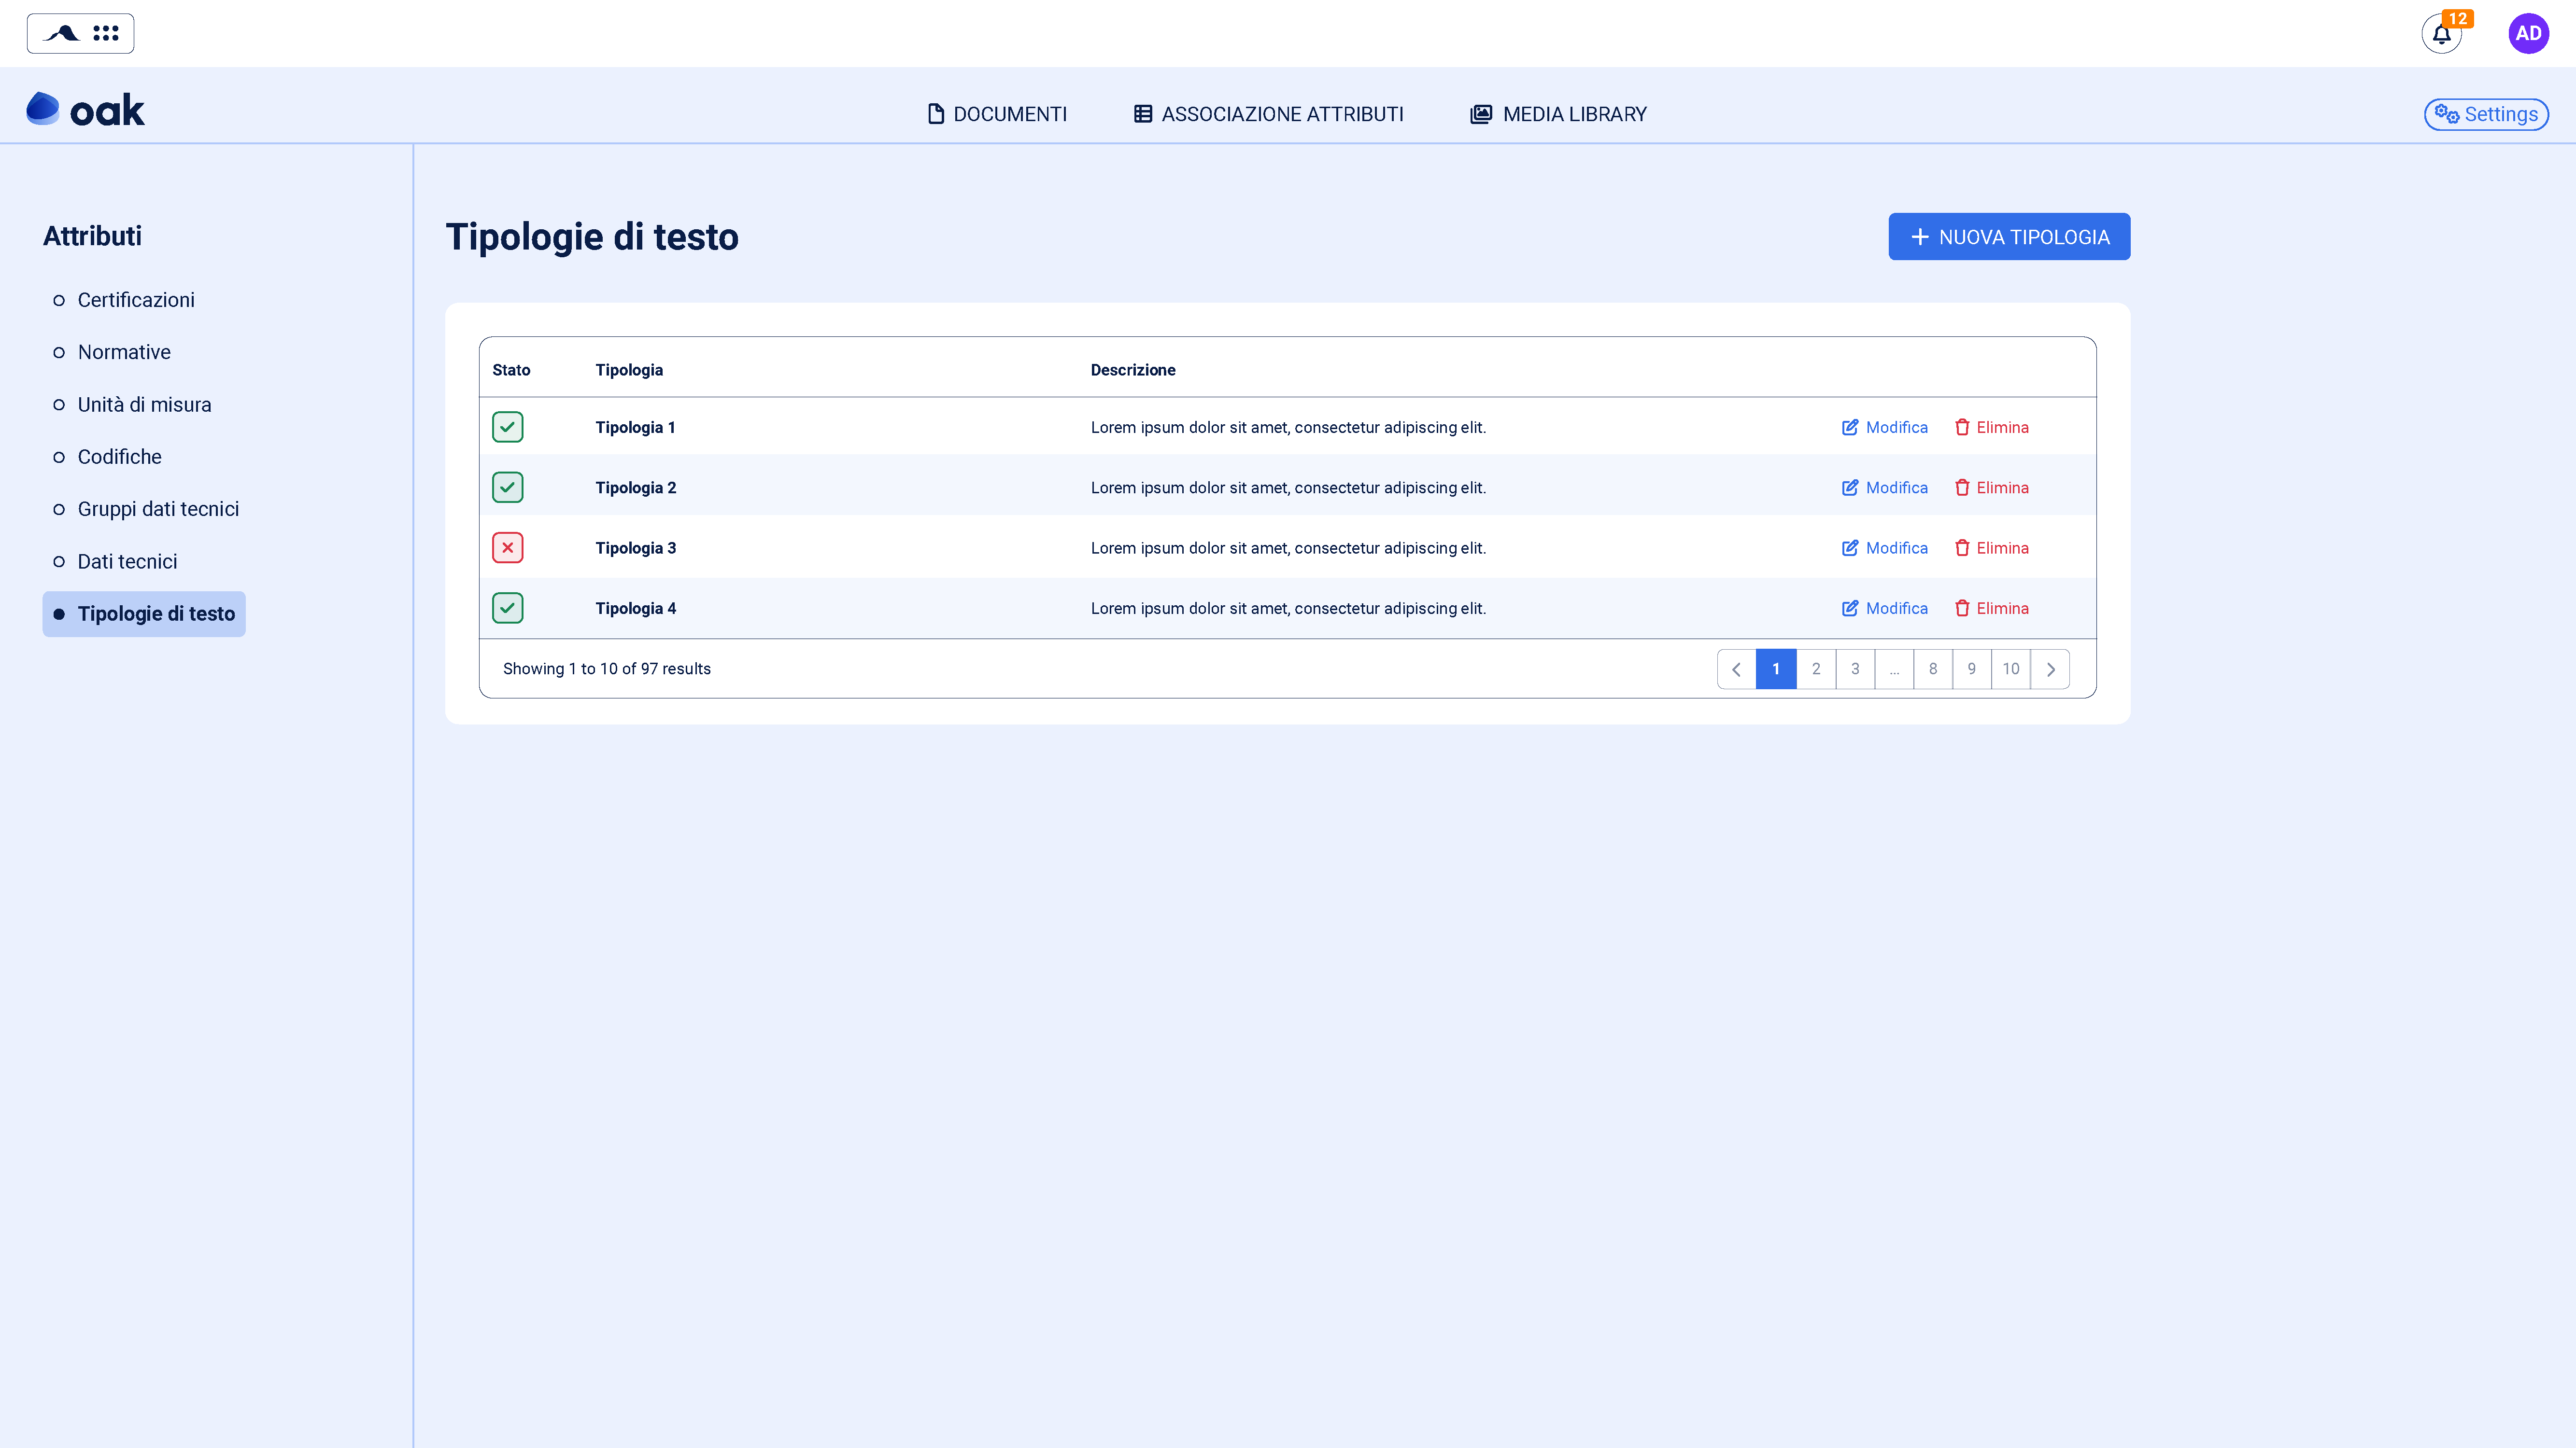The height and width of the screenshot is (1448, 2576).
Task: Open notifications bell with 12 badge
Action: click(x=2442, y=34)
